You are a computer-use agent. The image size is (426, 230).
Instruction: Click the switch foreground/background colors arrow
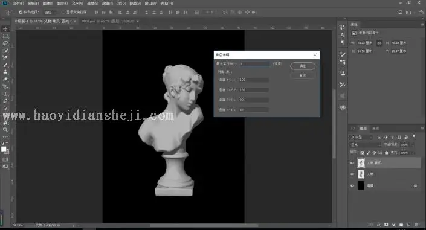tap(7, 144)
